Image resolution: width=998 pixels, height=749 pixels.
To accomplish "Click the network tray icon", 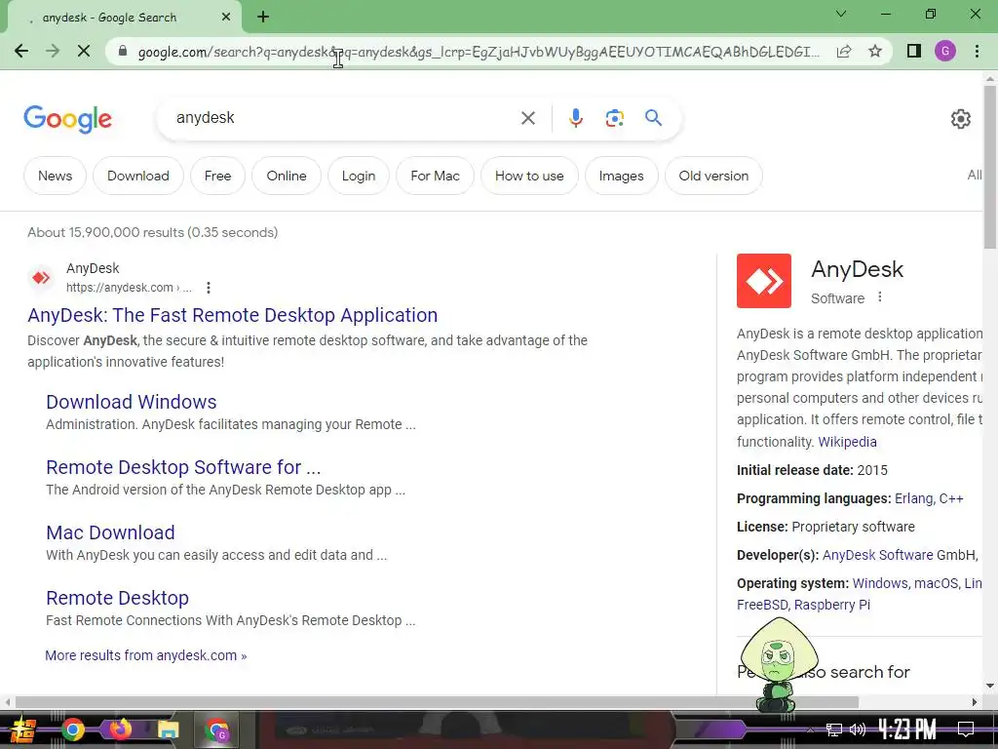I will pyautogui.click(x=834, y=729).
